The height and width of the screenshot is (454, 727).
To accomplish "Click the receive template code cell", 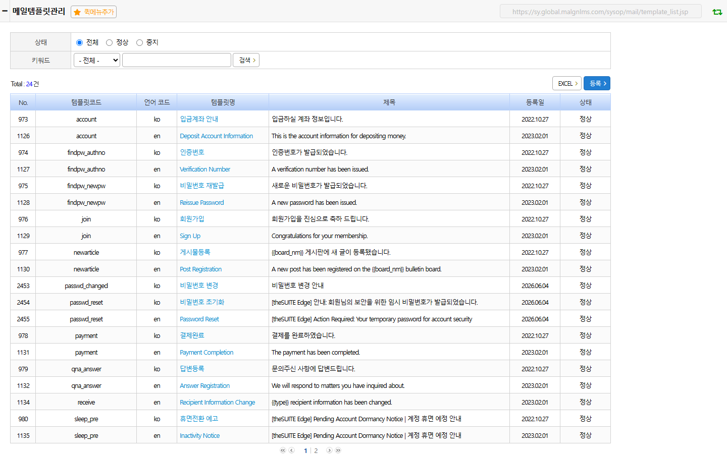I will 86,402.
